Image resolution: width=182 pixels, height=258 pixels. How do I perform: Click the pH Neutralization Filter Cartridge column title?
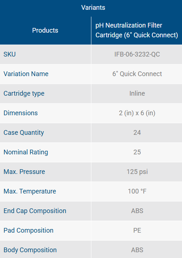(137, 30)
